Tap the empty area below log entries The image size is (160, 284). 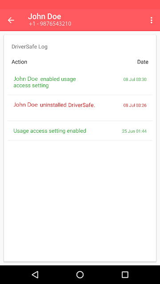point(80,201)
